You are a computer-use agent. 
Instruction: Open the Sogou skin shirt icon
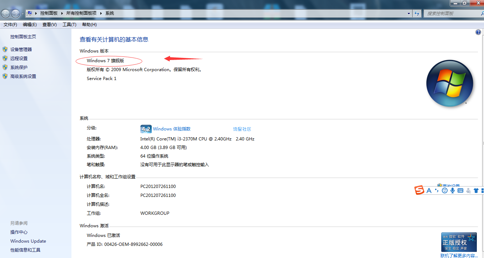[476, 190]
